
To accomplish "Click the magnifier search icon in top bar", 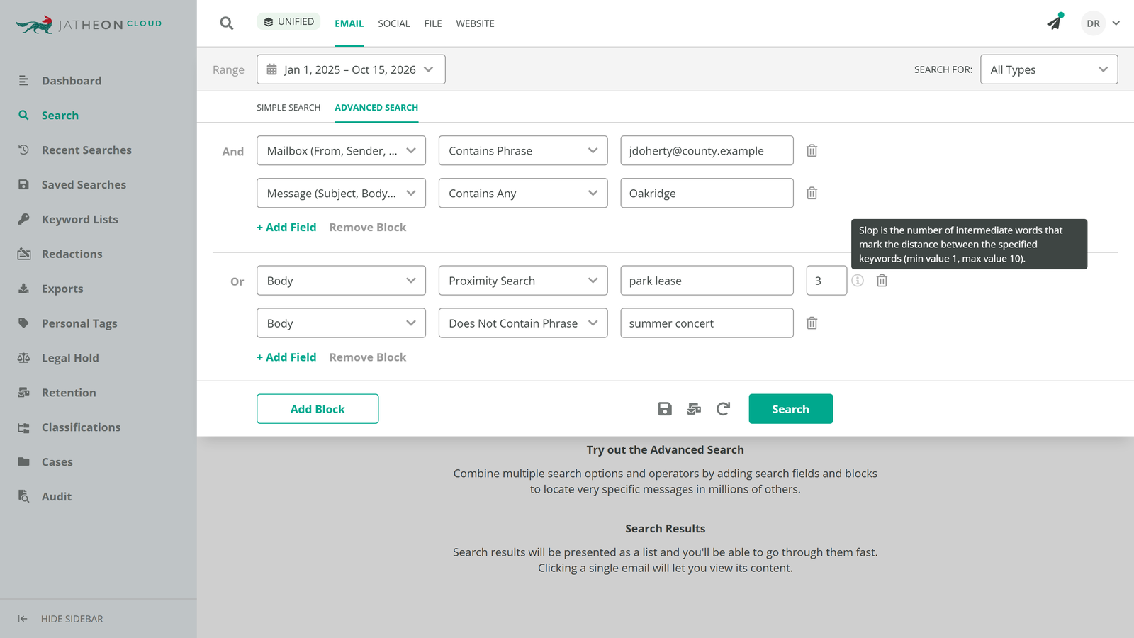I will pos(227,23).
